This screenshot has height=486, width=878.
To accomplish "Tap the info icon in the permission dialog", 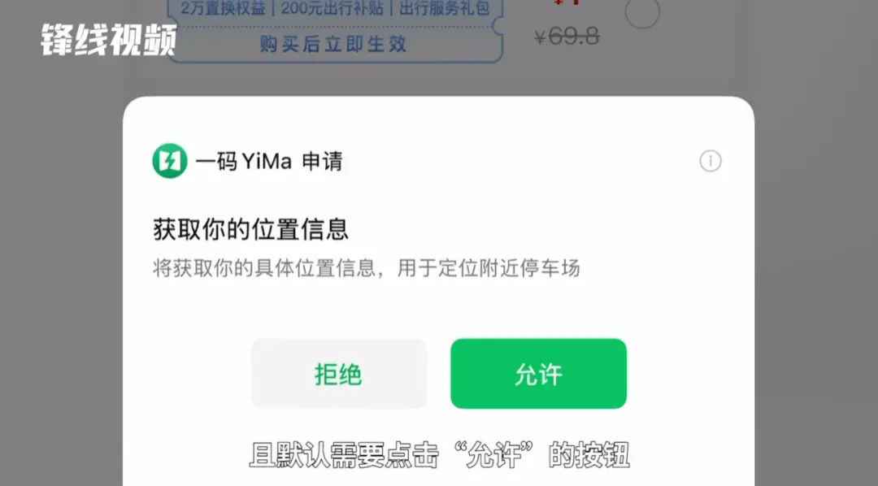I will (x=710, y=161).
